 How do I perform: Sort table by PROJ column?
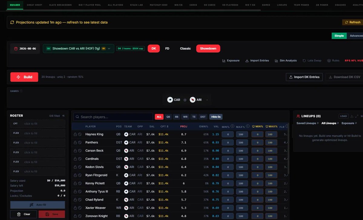pyautogui.click(x=184, y=126)
